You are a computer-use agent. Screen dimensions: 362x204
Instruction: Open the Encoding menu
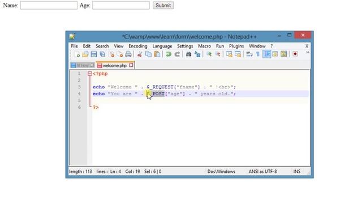[138, 46]
